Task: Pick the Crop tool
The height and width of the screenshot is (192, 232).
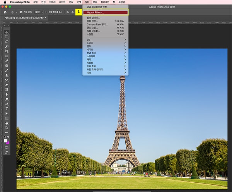Action: 7,51
